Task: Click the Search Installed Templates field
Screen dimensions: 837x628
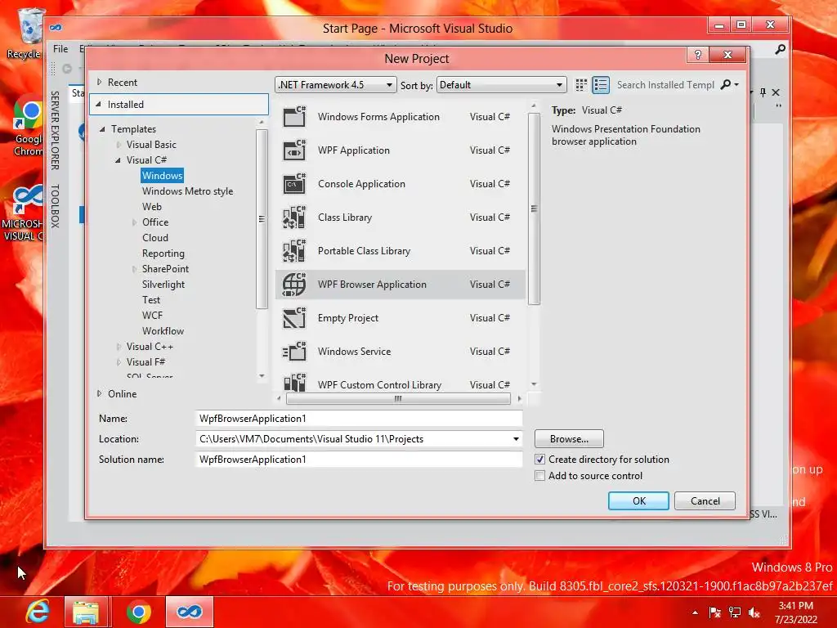Action: point(665,85)
